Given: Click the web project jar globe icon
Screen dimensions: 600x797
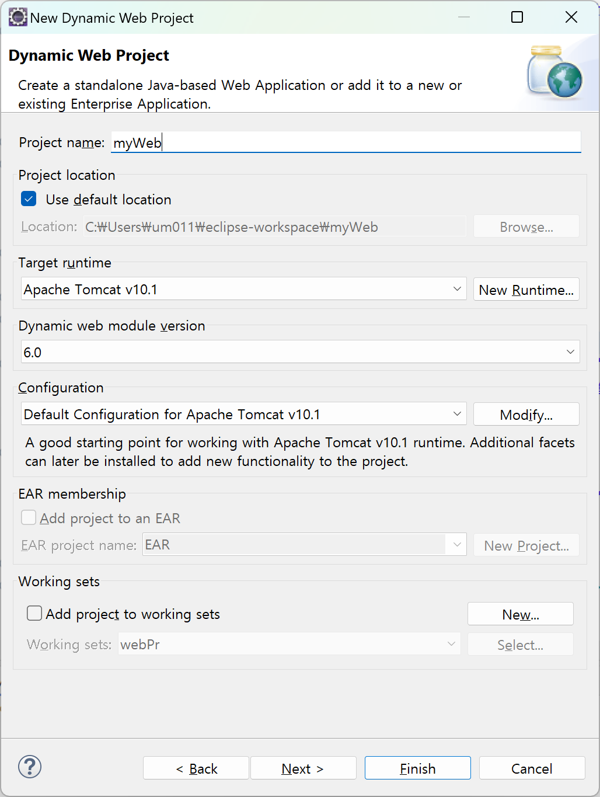Looking at the screenshot, I should [555, 72].
